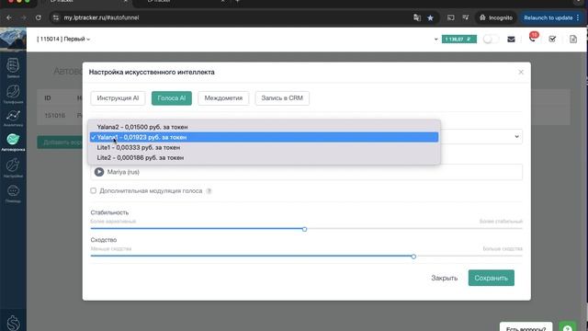Image resolution: width=588 pixels, height=331 pixels.
Task: Click the Incognito indicator button
Action: (496, 17)
